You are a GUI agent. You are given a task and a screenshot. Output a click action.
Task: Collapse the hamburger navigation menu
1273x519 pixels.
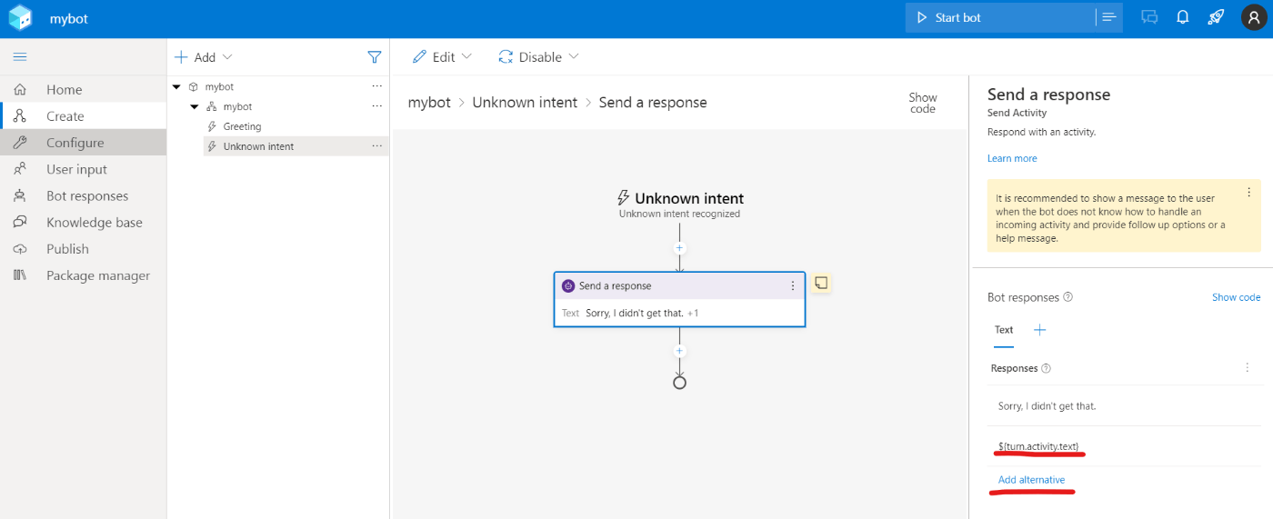[20, 56]
